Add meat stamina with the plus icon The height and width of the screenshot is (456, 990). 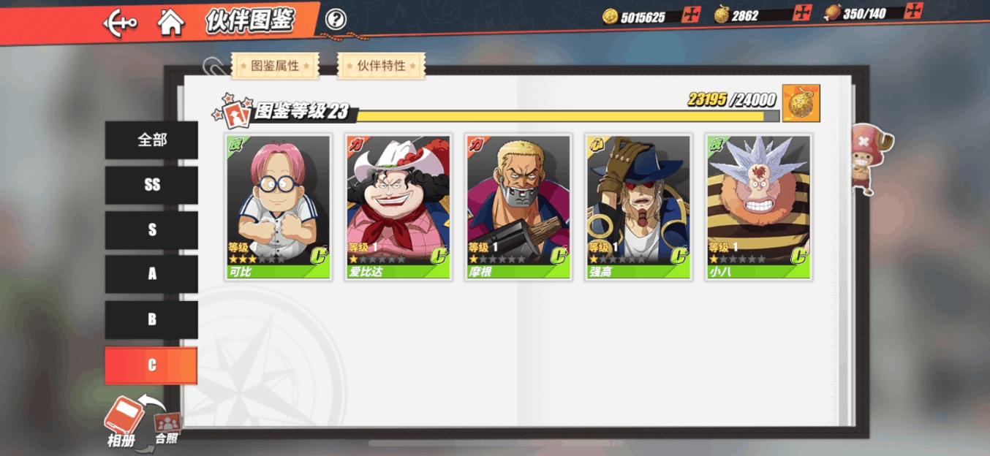point(913,11)
